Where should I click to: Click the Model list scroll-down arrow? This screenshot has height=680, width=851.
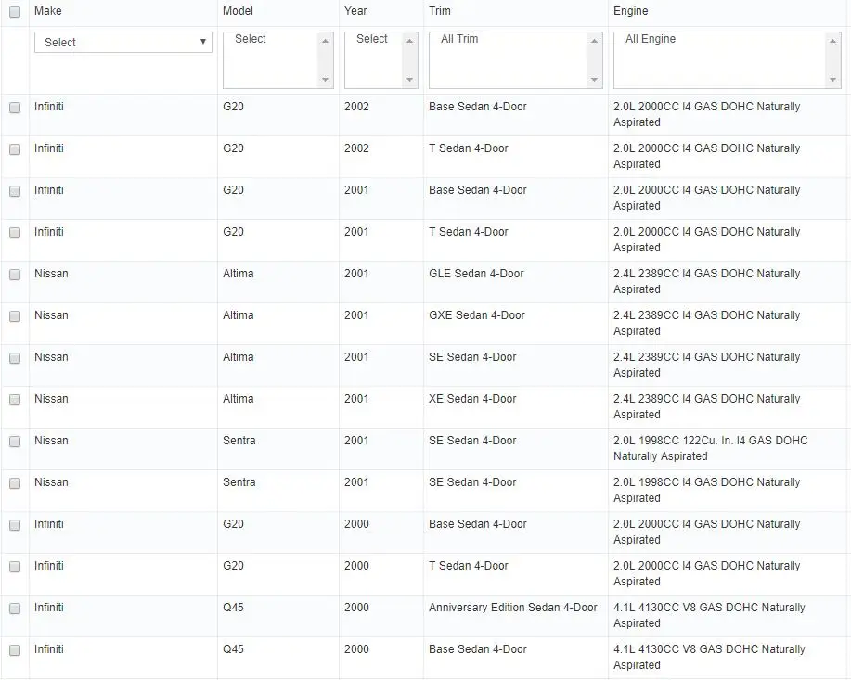pos(325,80)
